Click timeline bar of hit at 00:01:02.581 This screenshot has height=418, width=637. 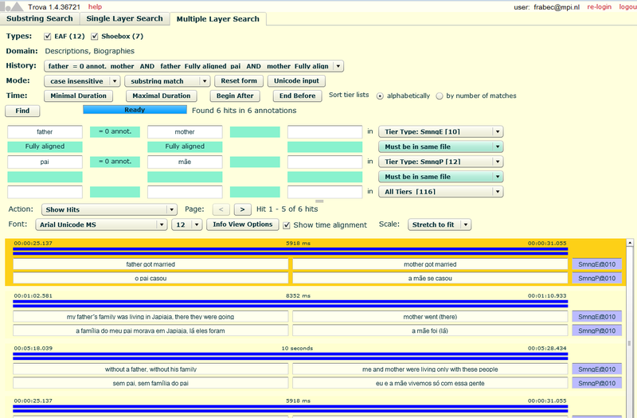290,304
